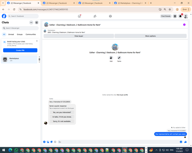Bookmark this page with star icon
This screenshot has height=153, width=192.
(x=170, y=10)
